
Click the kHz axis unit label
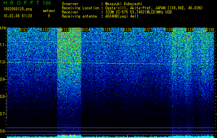coord(3,28)
